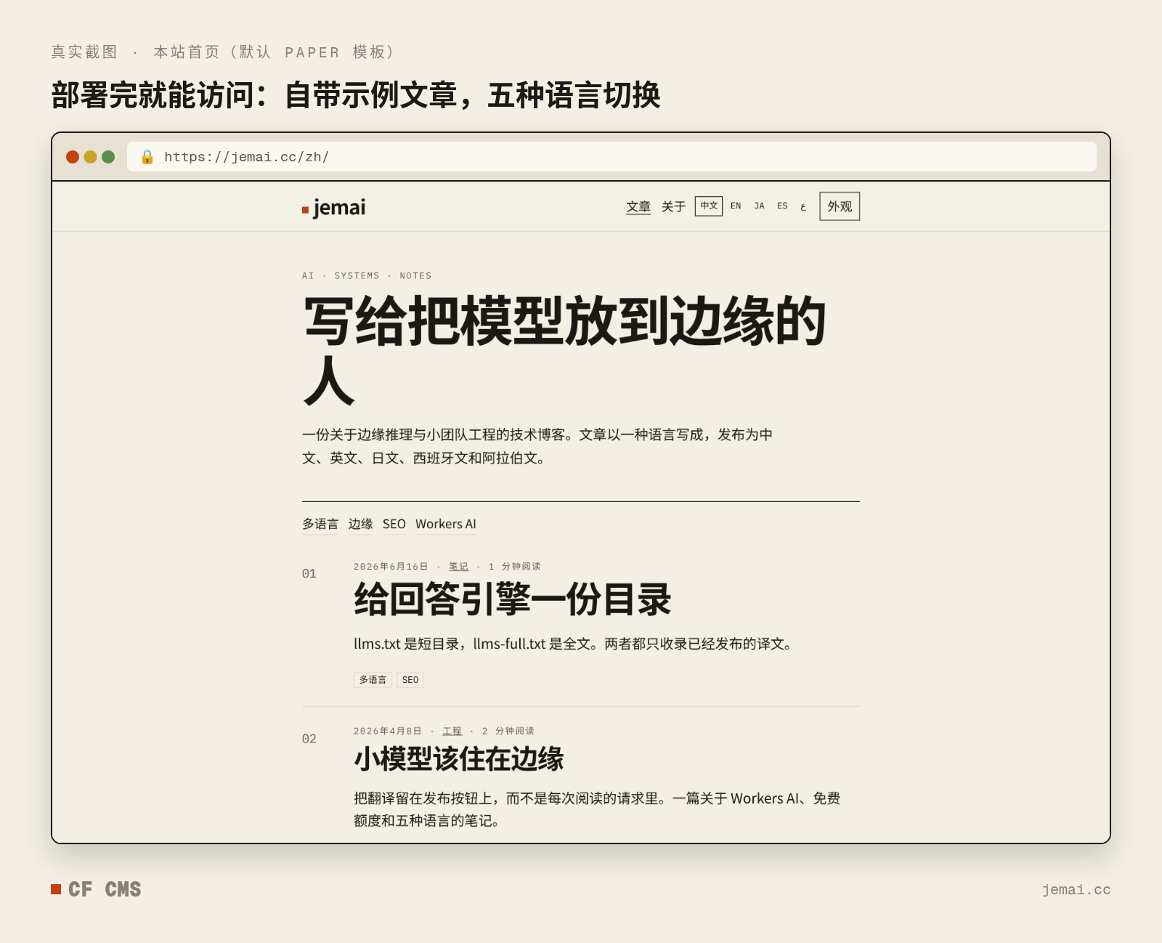Screen dimensions: 1162x943
Task: Click the article number 02
Action: 309,739
